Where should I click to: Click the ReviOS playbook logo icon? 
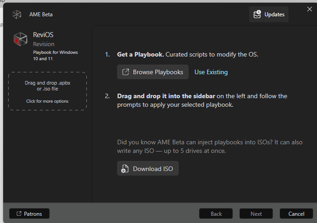coord(20,39)
